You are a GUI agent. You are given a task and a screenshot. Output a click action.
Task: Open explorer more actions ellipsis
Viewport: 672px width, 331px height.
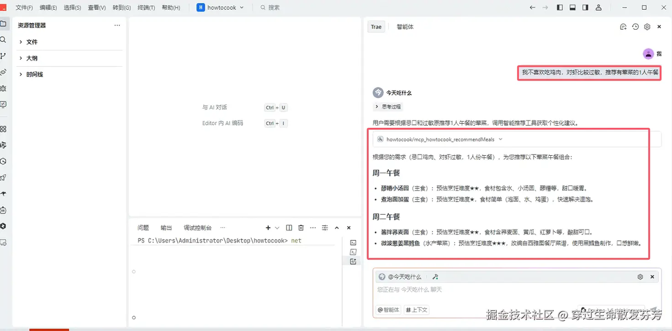tap(117, 25)
